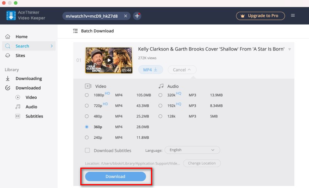Click the Video camera icon header

coord(88,86)
